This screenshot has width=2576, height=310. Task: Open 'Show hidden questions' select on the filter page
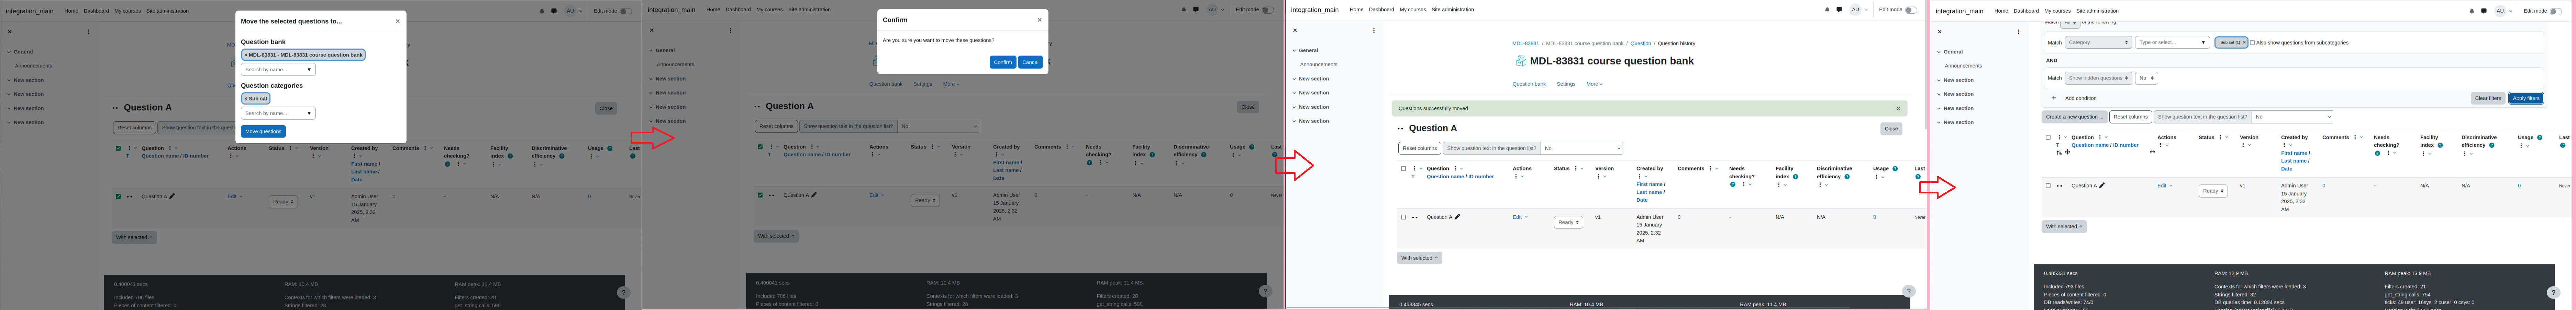[x=2098, y=78]
